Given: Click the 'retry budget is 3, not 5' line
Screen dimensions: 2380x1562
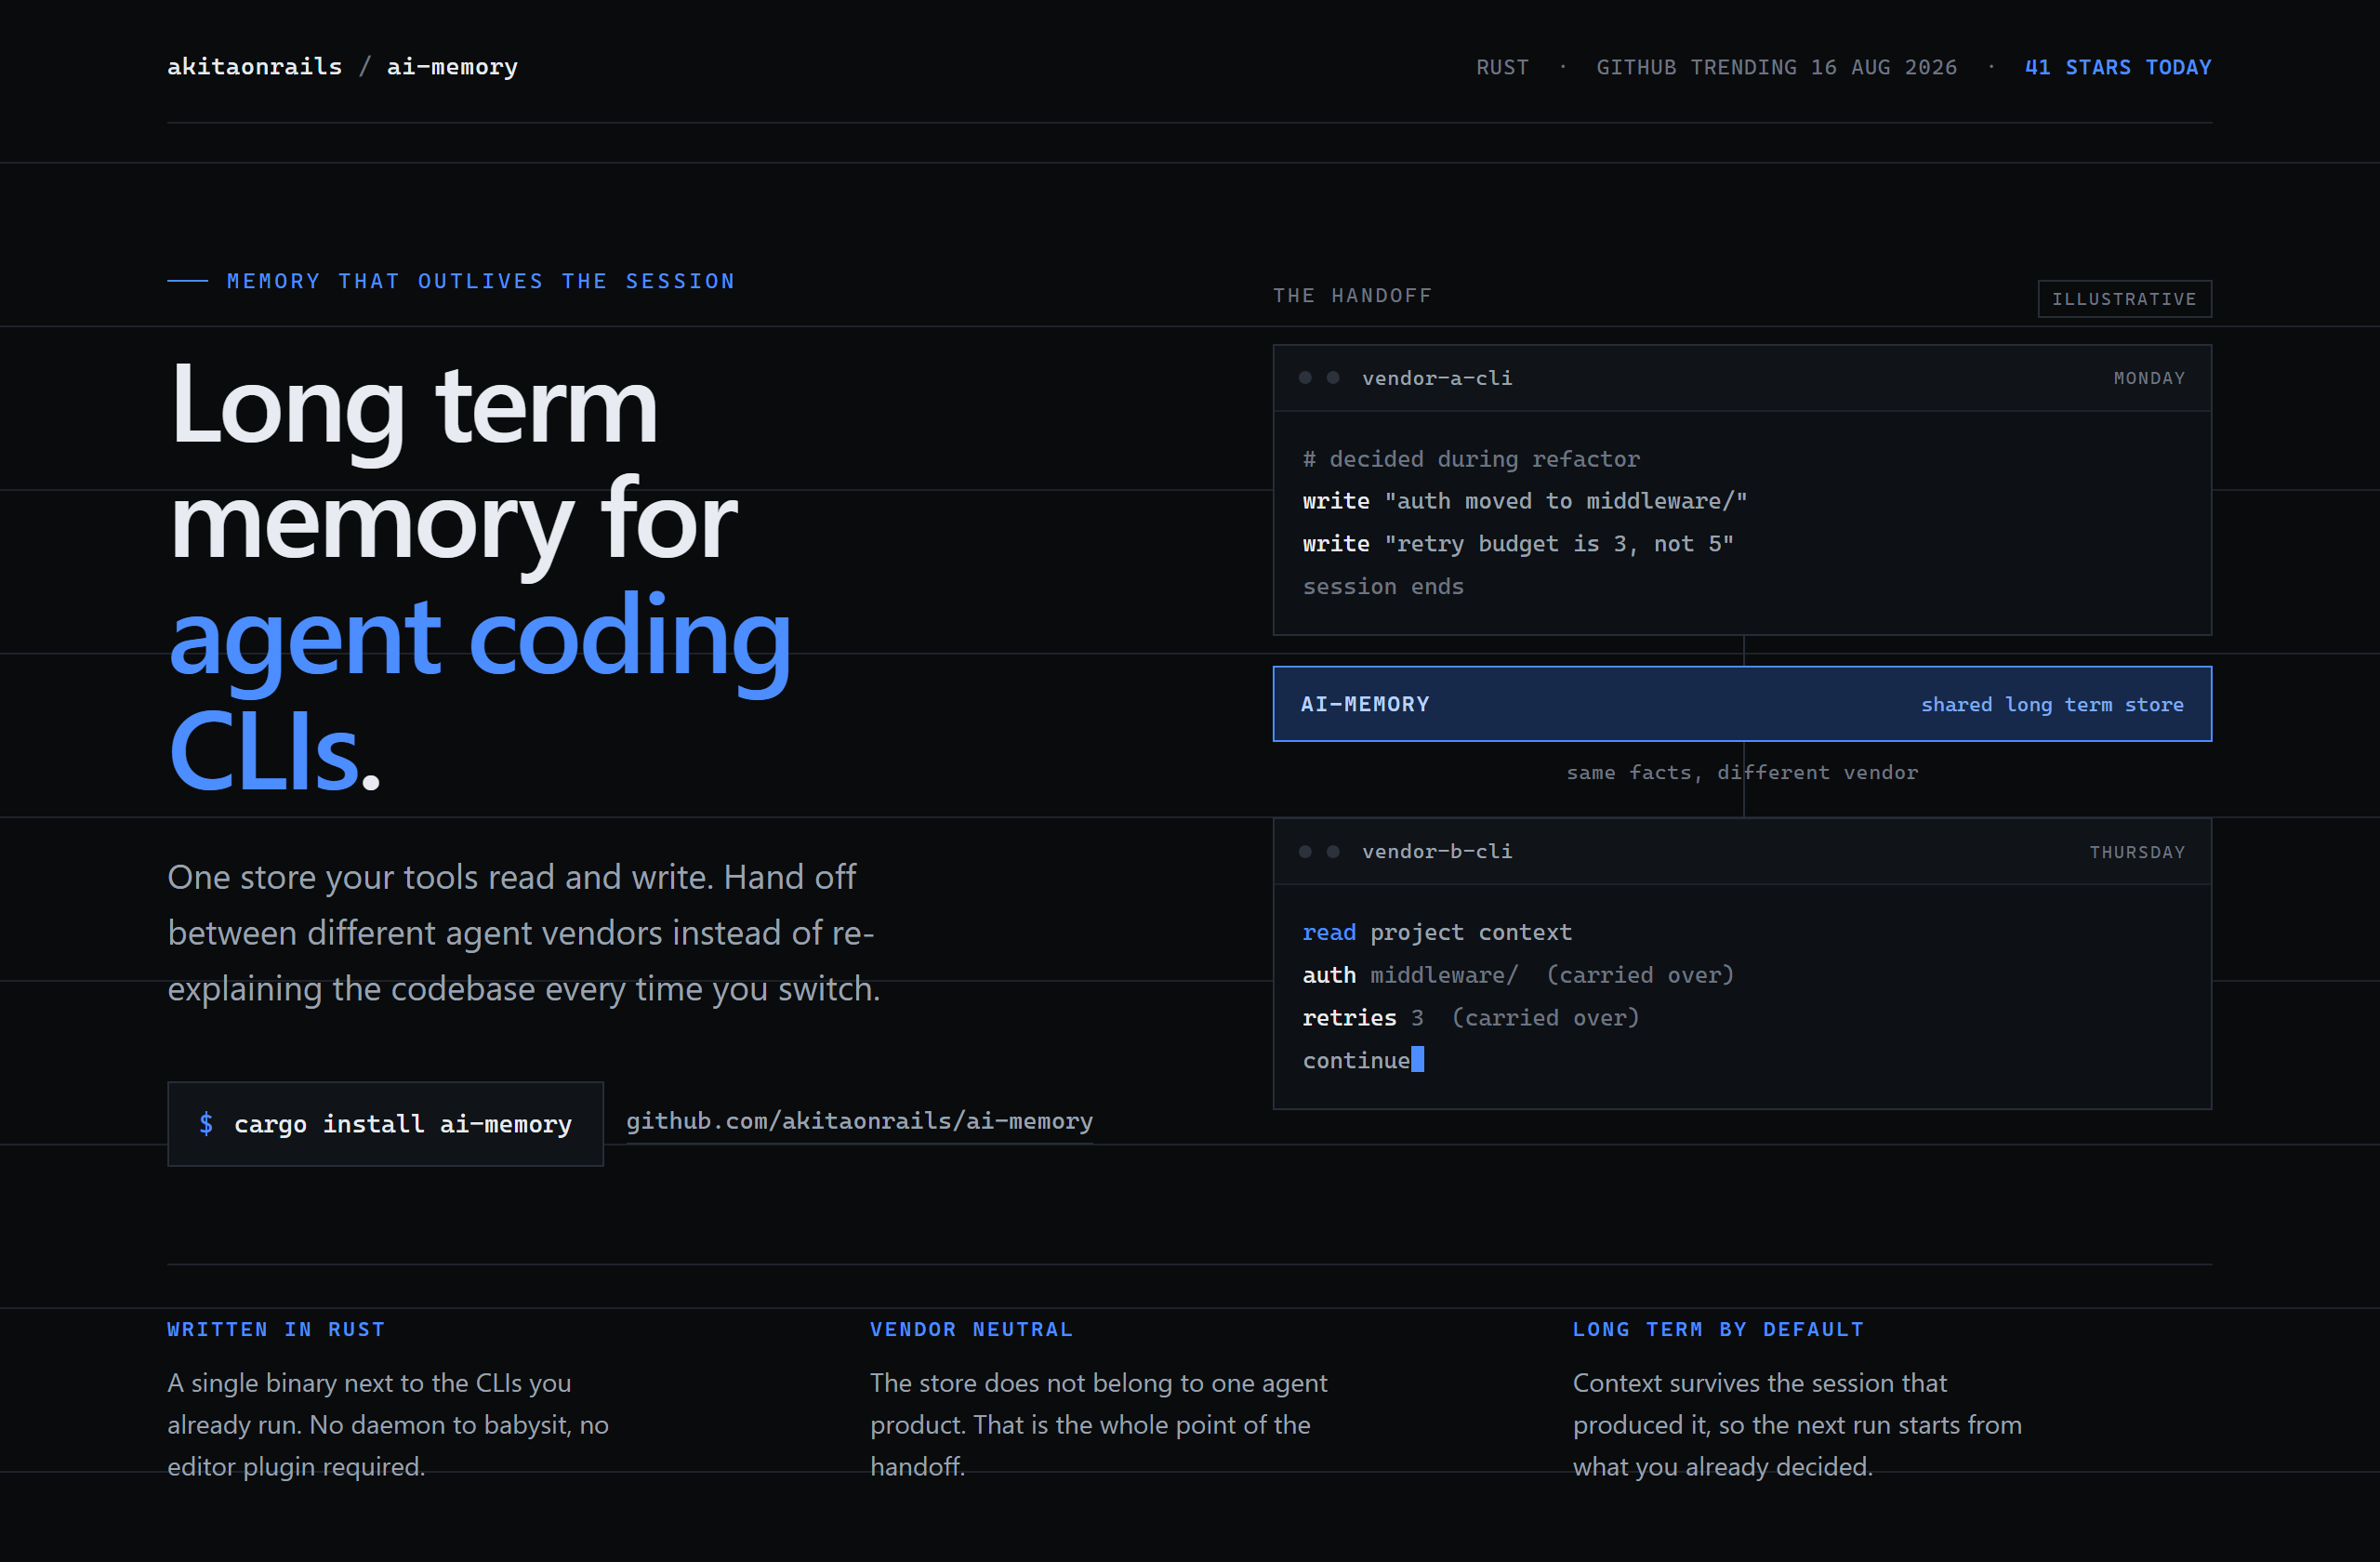Looking at the screenshot, I should click(1517, 544).
